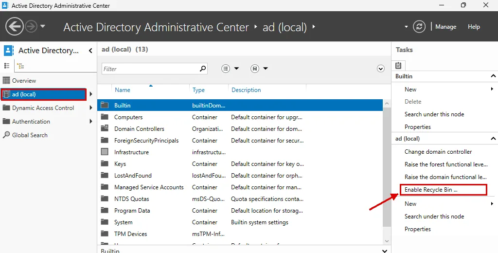Switch to list view navigation tab
The width and height of the screenshot is (498, 253).
coord(7,66)
